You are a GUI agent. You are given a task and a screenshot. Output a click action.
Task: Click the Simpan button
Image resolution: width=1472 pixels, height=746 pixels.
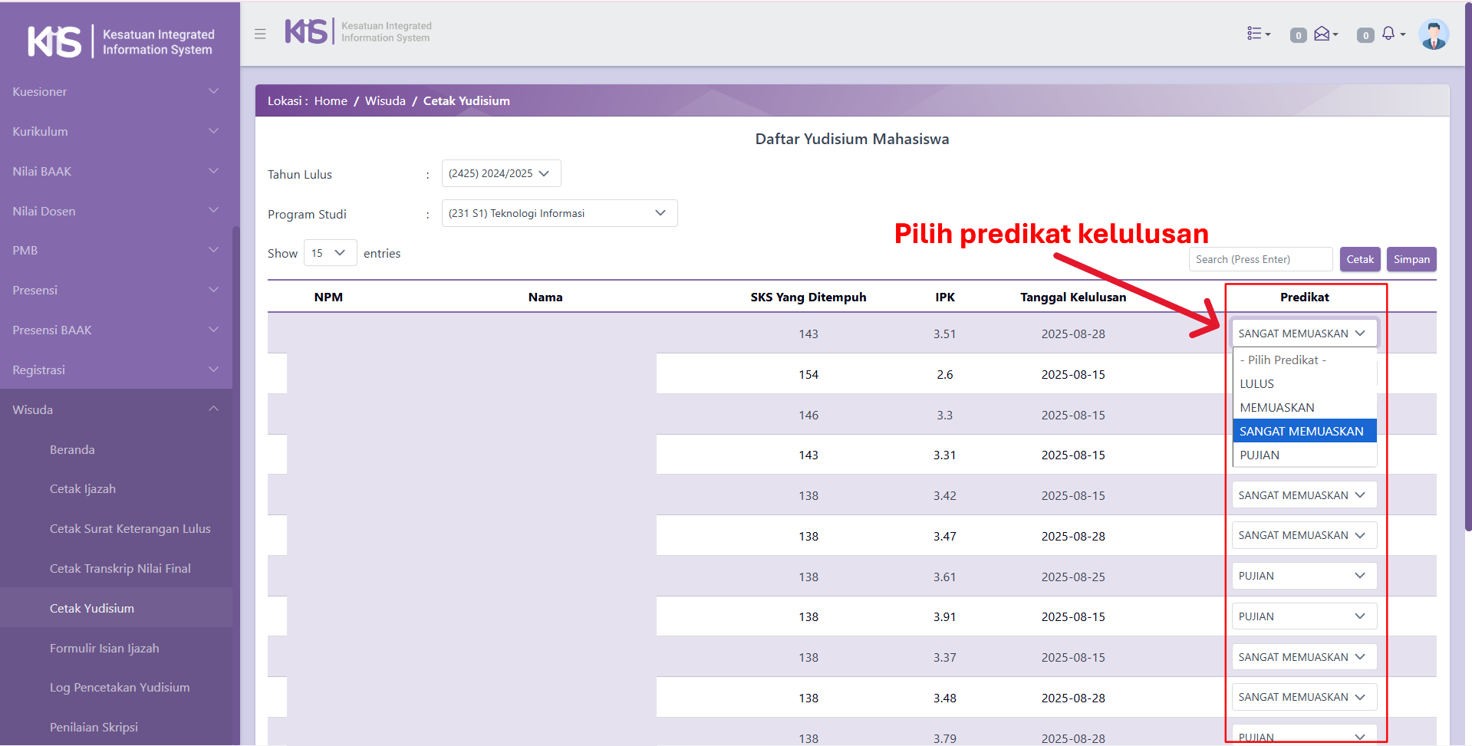click(1411, 259)
